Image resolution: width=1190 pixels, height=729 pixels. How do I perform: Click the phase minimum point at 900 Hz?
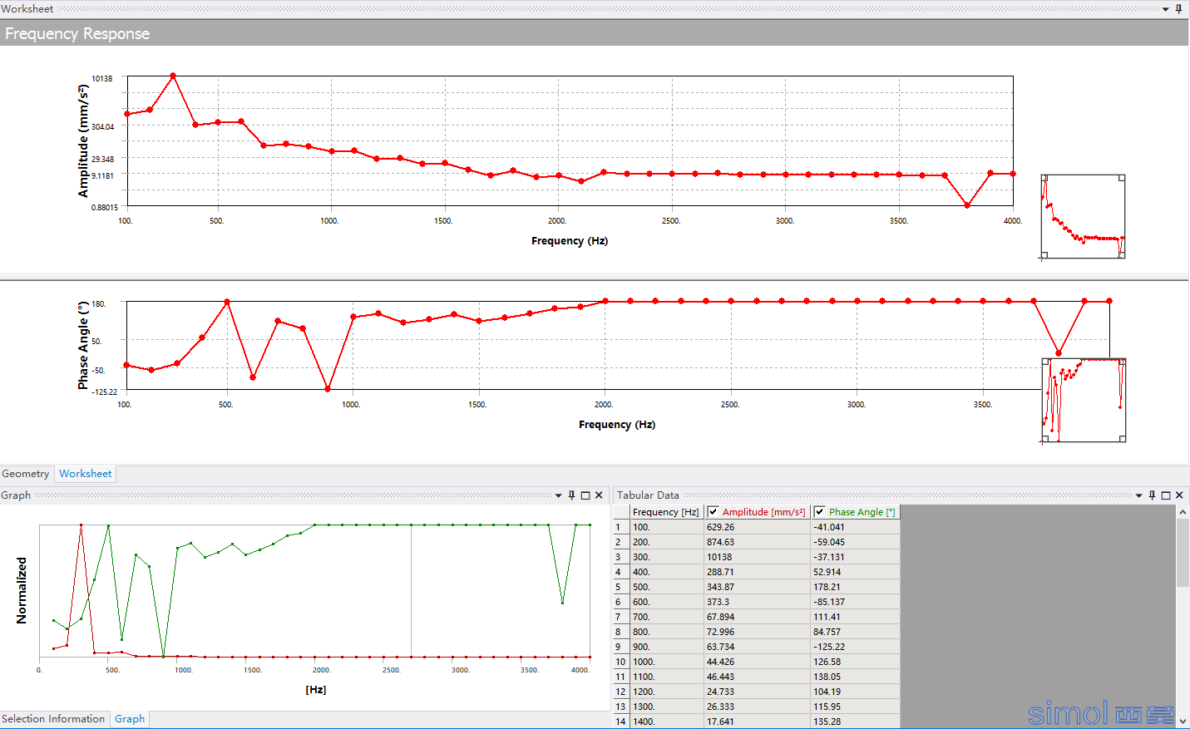[328, 388]
